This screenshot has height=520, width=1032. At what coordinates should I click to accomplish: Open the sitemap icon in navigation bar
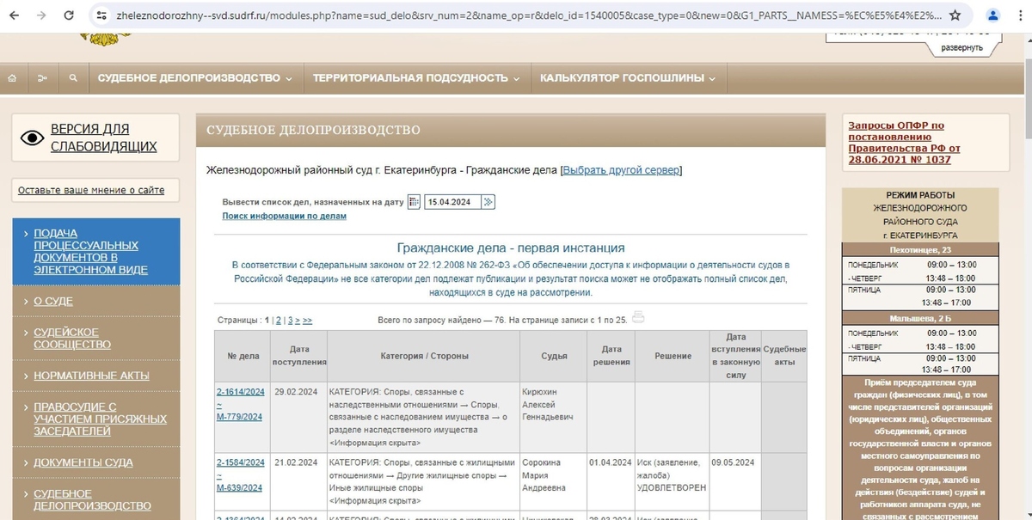(x=42, y=78)
